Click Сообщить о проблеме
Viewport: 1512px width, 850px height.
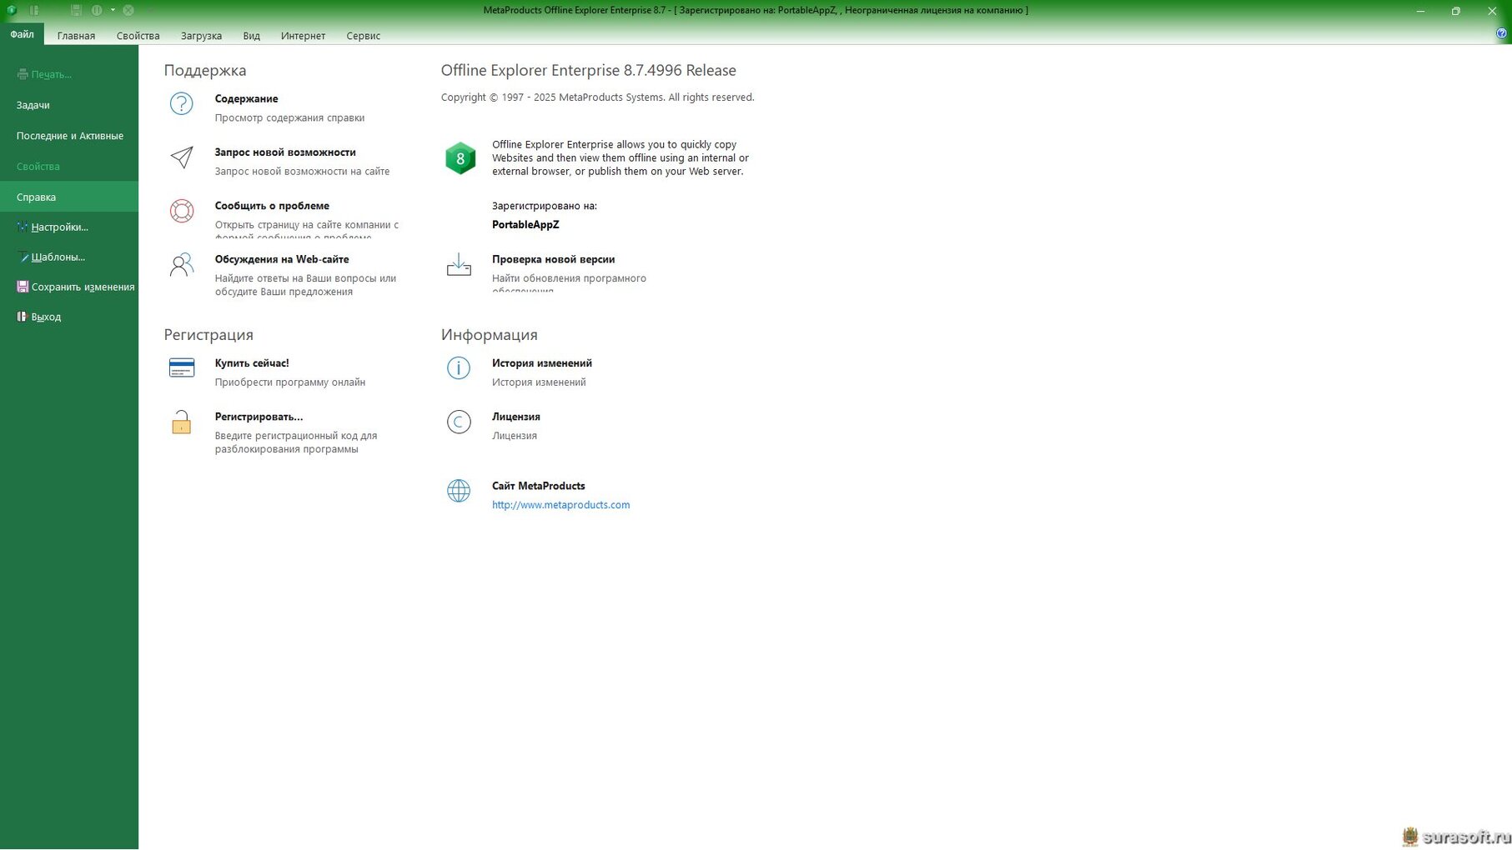coord(272,205)
